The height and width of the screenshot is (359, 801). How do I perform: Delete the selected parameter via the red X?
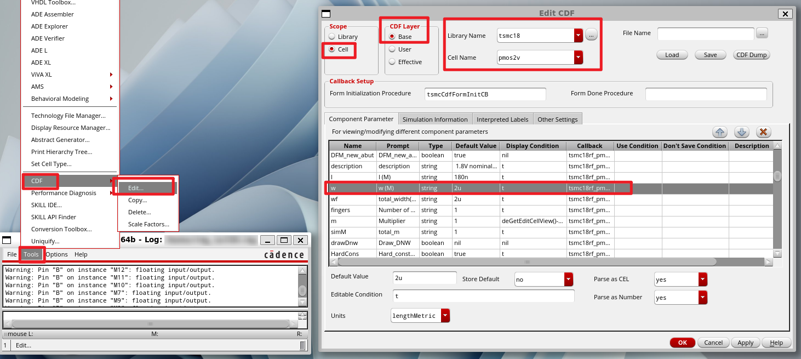[763, 132]
